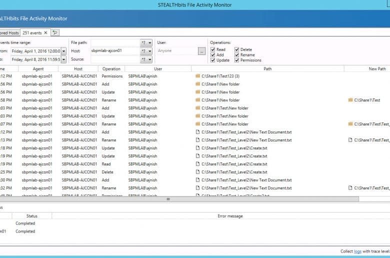
Task: Toggle the Rename operation checkbox
Action: (x=237, y=54)
